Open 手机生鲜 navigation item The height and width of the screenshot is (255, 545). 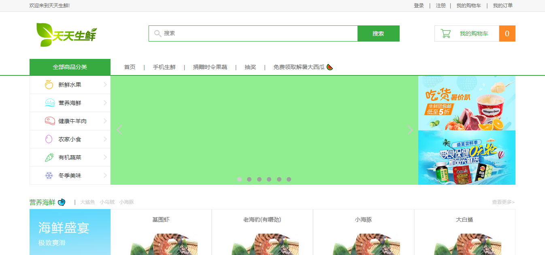click(x=164, y=67)
